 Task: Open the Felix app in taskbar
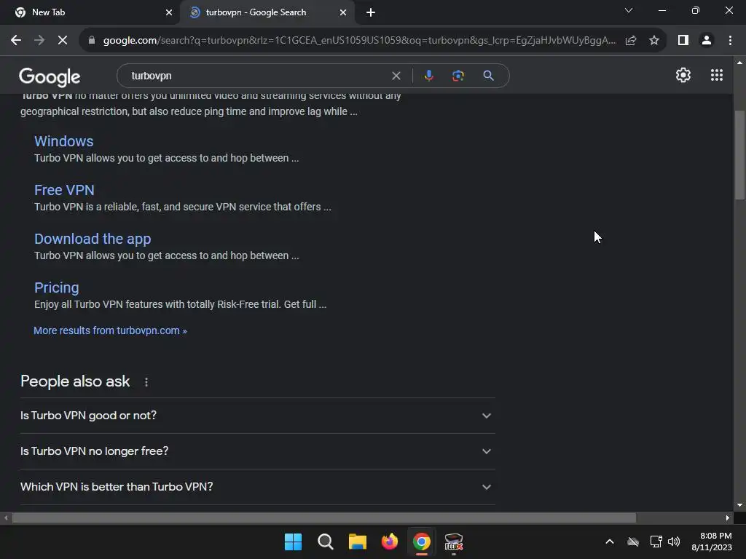coord(453,542)
